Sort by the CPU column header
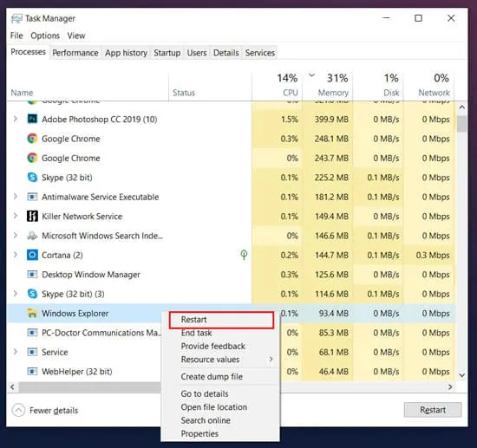477x448 pixels. [278, 85]
